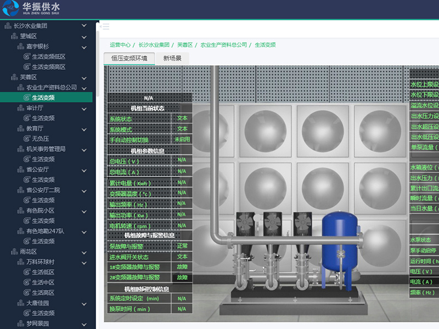439x329 pixels.
Task: Collapse the 嘉宇银杉 group chevron
Action: [84, 47]
